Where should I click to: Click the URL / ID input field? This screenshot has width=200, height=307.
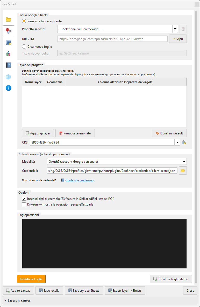(x=112, y=39)
